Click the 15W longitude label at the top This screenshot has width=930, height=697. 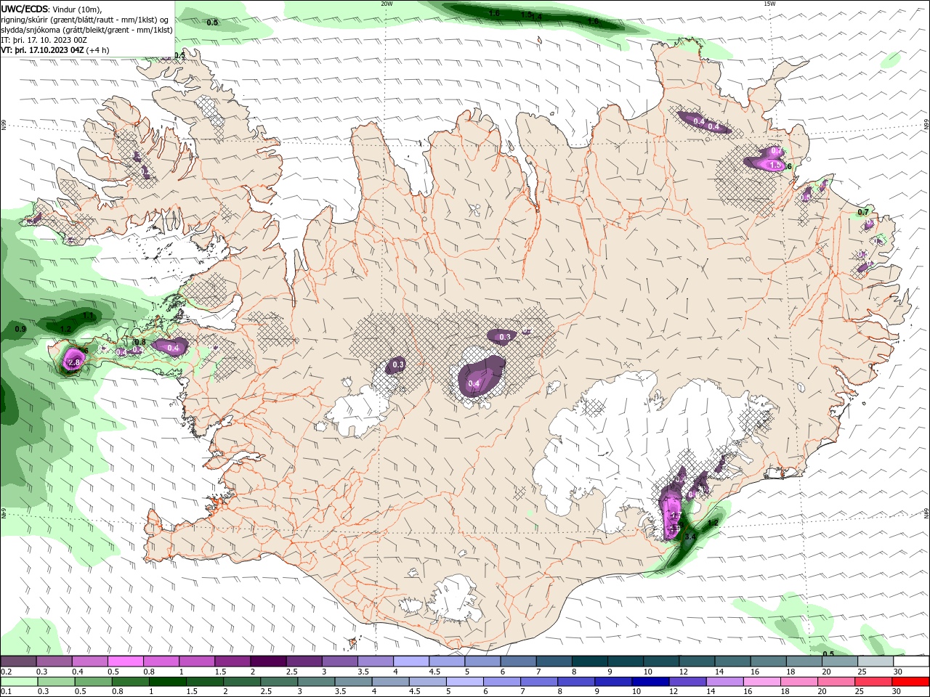pos(769,4)
